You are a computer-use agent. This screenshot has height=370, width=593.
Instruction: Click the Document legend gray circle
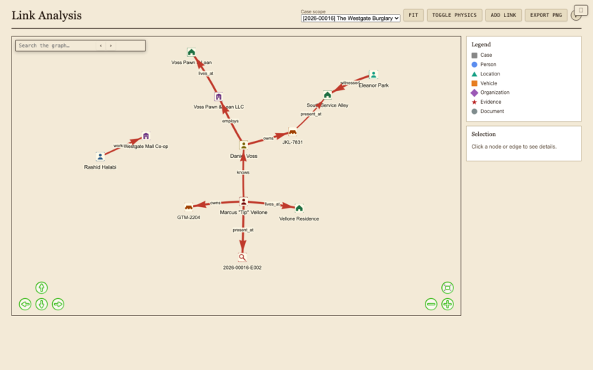tap(474, 112)
